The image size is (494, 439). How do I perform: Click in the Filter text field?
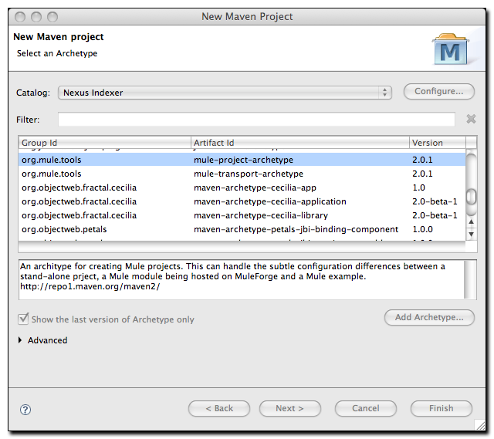pyautogui.click(x=256, y=120)
